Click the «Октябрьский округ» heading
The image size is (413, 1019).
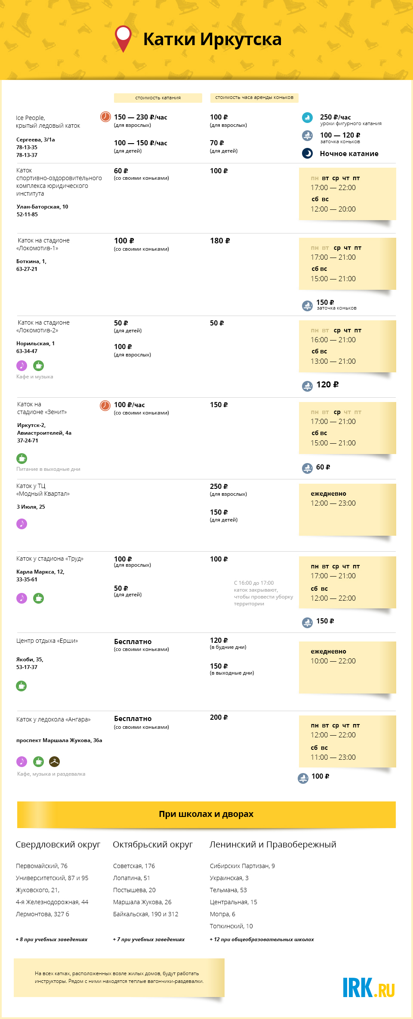point(153,844)
